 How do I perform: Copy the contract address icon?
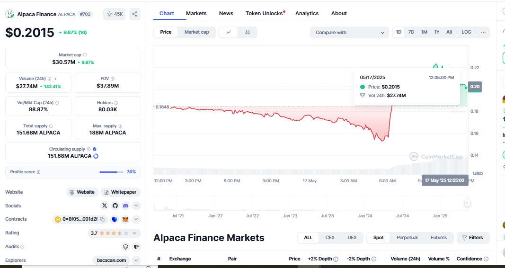tap(102, 219)
